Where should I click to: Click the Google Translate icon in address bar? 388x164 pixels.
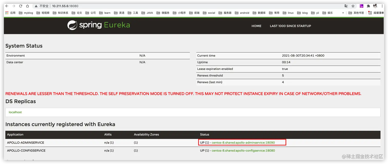(x=346, y=6)
